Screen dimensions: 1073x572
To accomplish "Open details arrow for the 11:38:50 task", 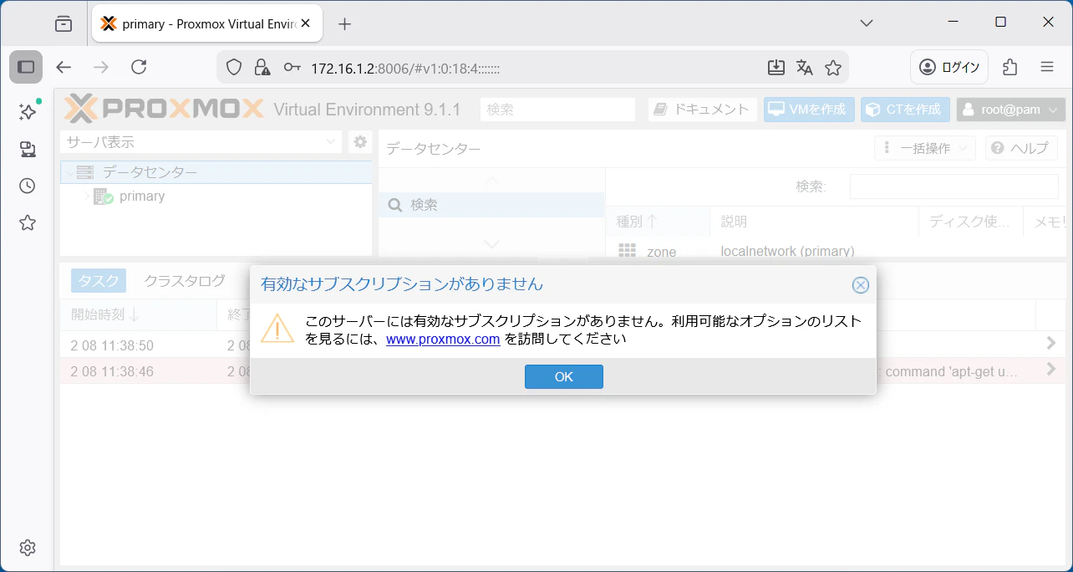I will (x=1051, y=343).
